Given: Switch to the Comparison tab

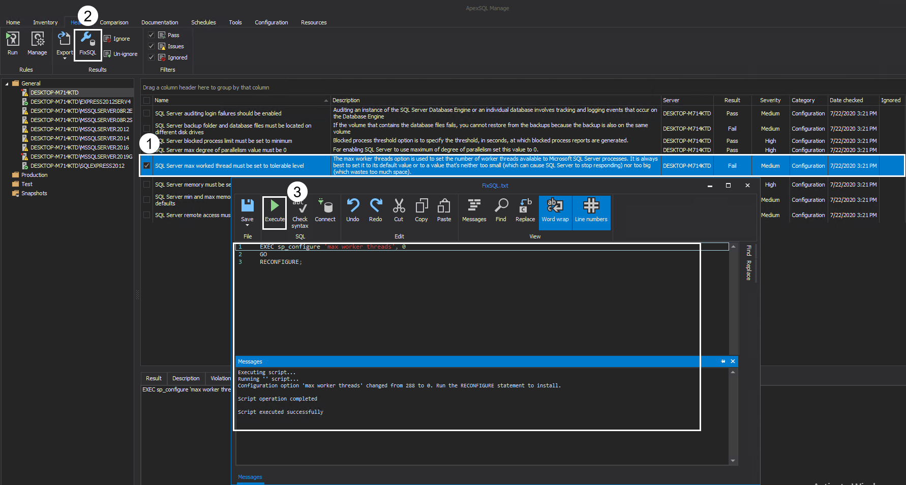Looking at the screenshot, I should [x=114, y=22].
